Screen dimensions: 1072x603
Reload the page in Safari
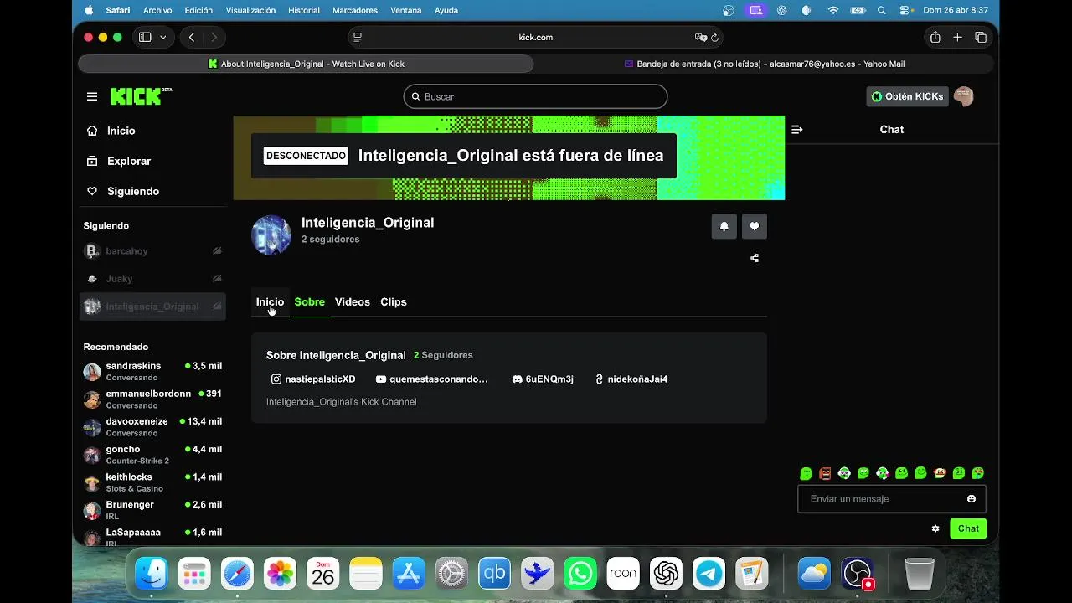point(714,38)
